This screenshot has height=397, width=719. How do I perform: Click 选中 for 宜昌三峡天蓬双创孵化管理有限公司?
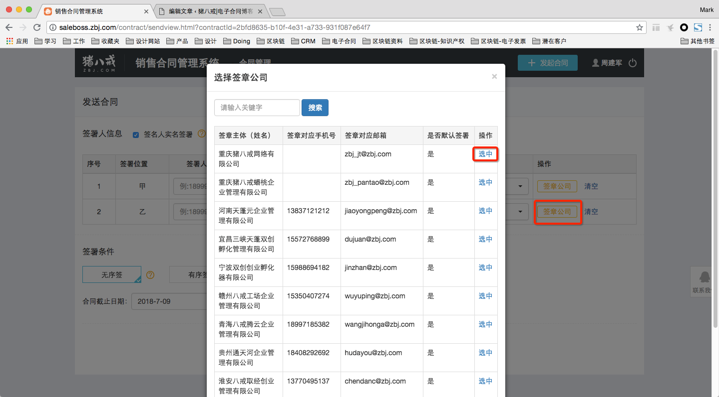tap(485, 239)
